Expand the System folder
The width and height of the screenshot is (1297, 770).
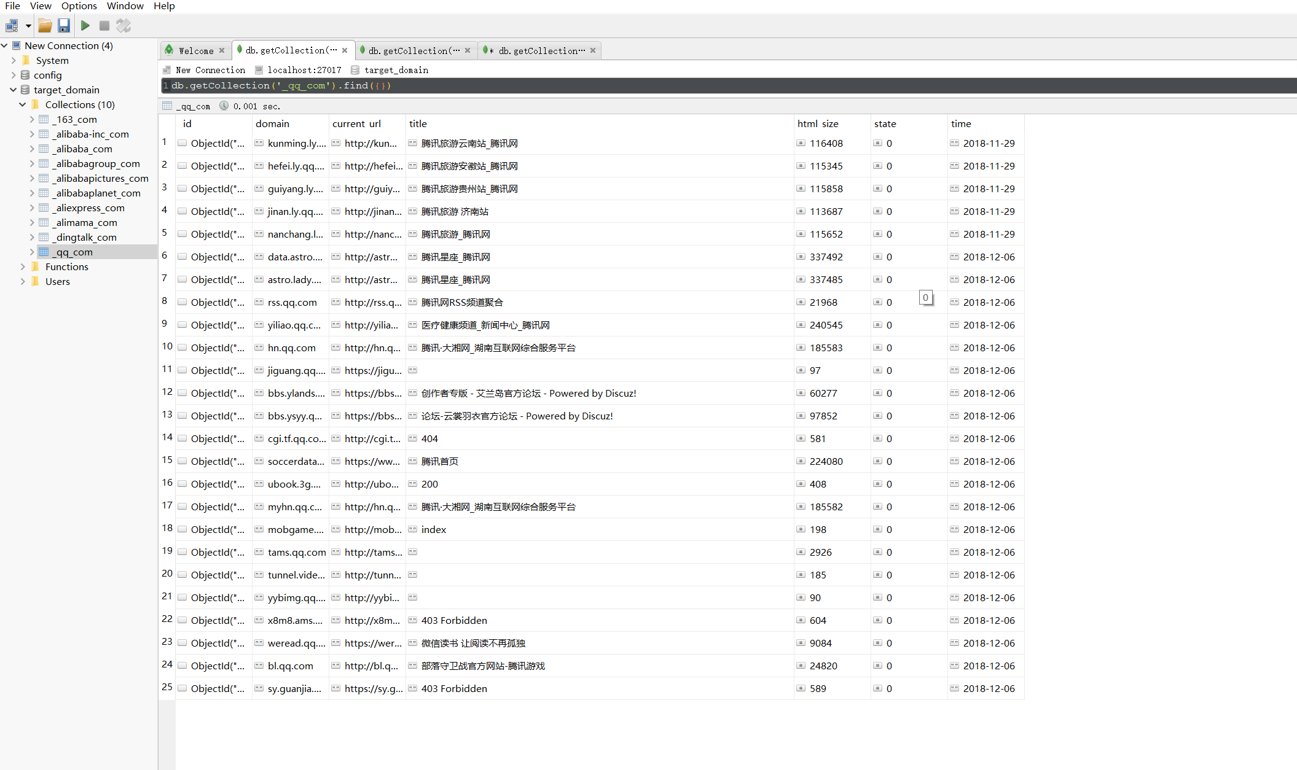14,60
